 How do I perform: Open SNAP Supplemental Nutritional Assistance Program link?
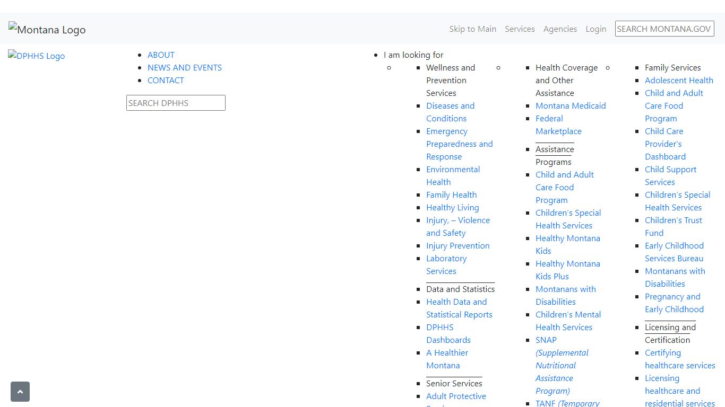562,365
